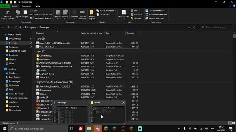This screenshot has height=132, width=236.
Task: Sort by the Tamaño column
Action: (x=132, y=33)
